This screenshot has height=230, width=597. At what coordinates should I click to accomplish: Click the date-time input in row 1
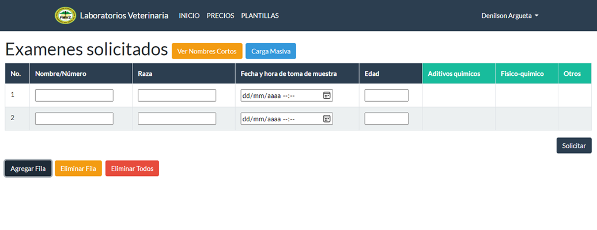[287, 95]
